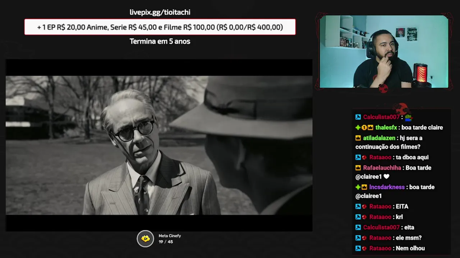
Task: Click the message text 'ta dboa aqui'
Action: coord(412,157)
